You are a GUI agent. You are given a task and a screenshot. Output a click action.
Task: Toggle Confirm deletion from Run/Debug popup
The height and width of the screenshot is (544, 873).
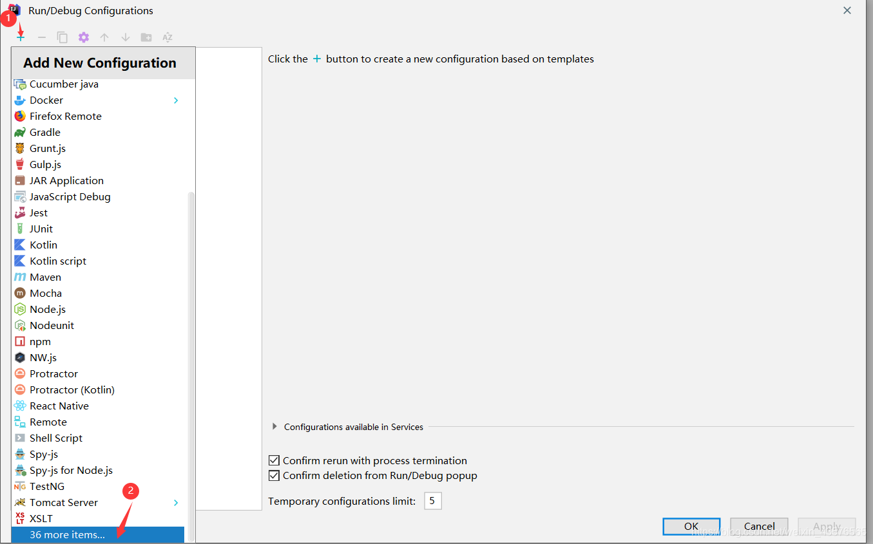(x=275, y=476)
